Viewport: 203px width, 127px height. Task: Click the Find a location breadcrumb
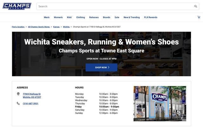(x=18, y=27)
